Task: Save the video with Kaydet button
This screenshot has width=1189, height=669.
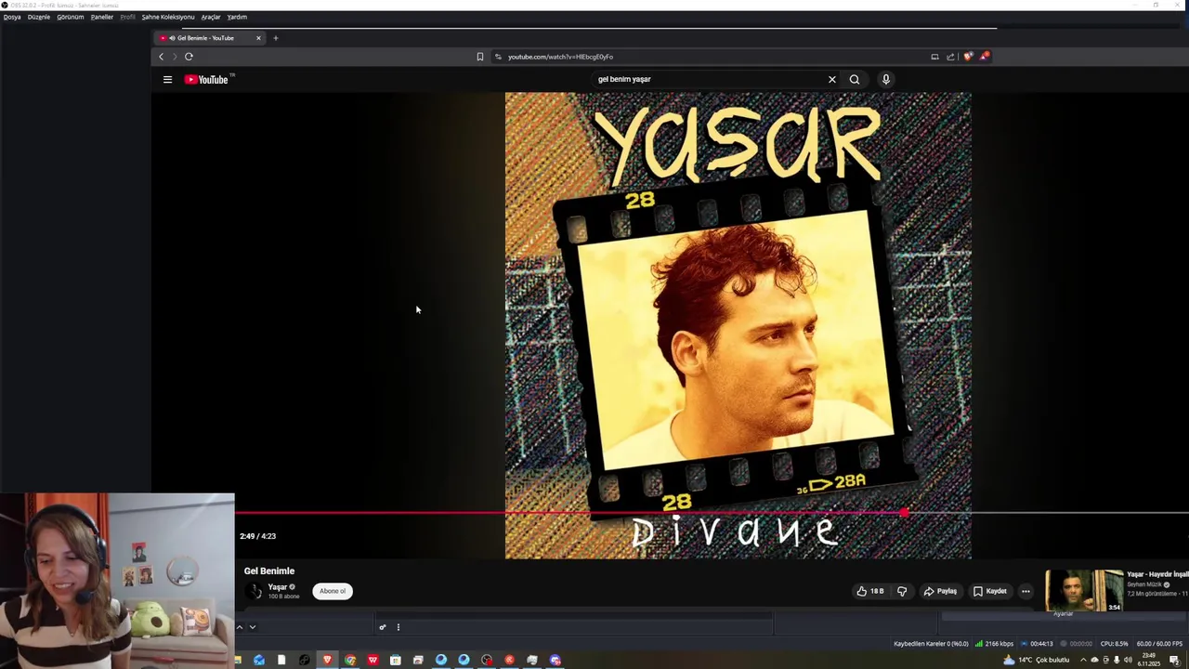Action: (x=990, y=591)
